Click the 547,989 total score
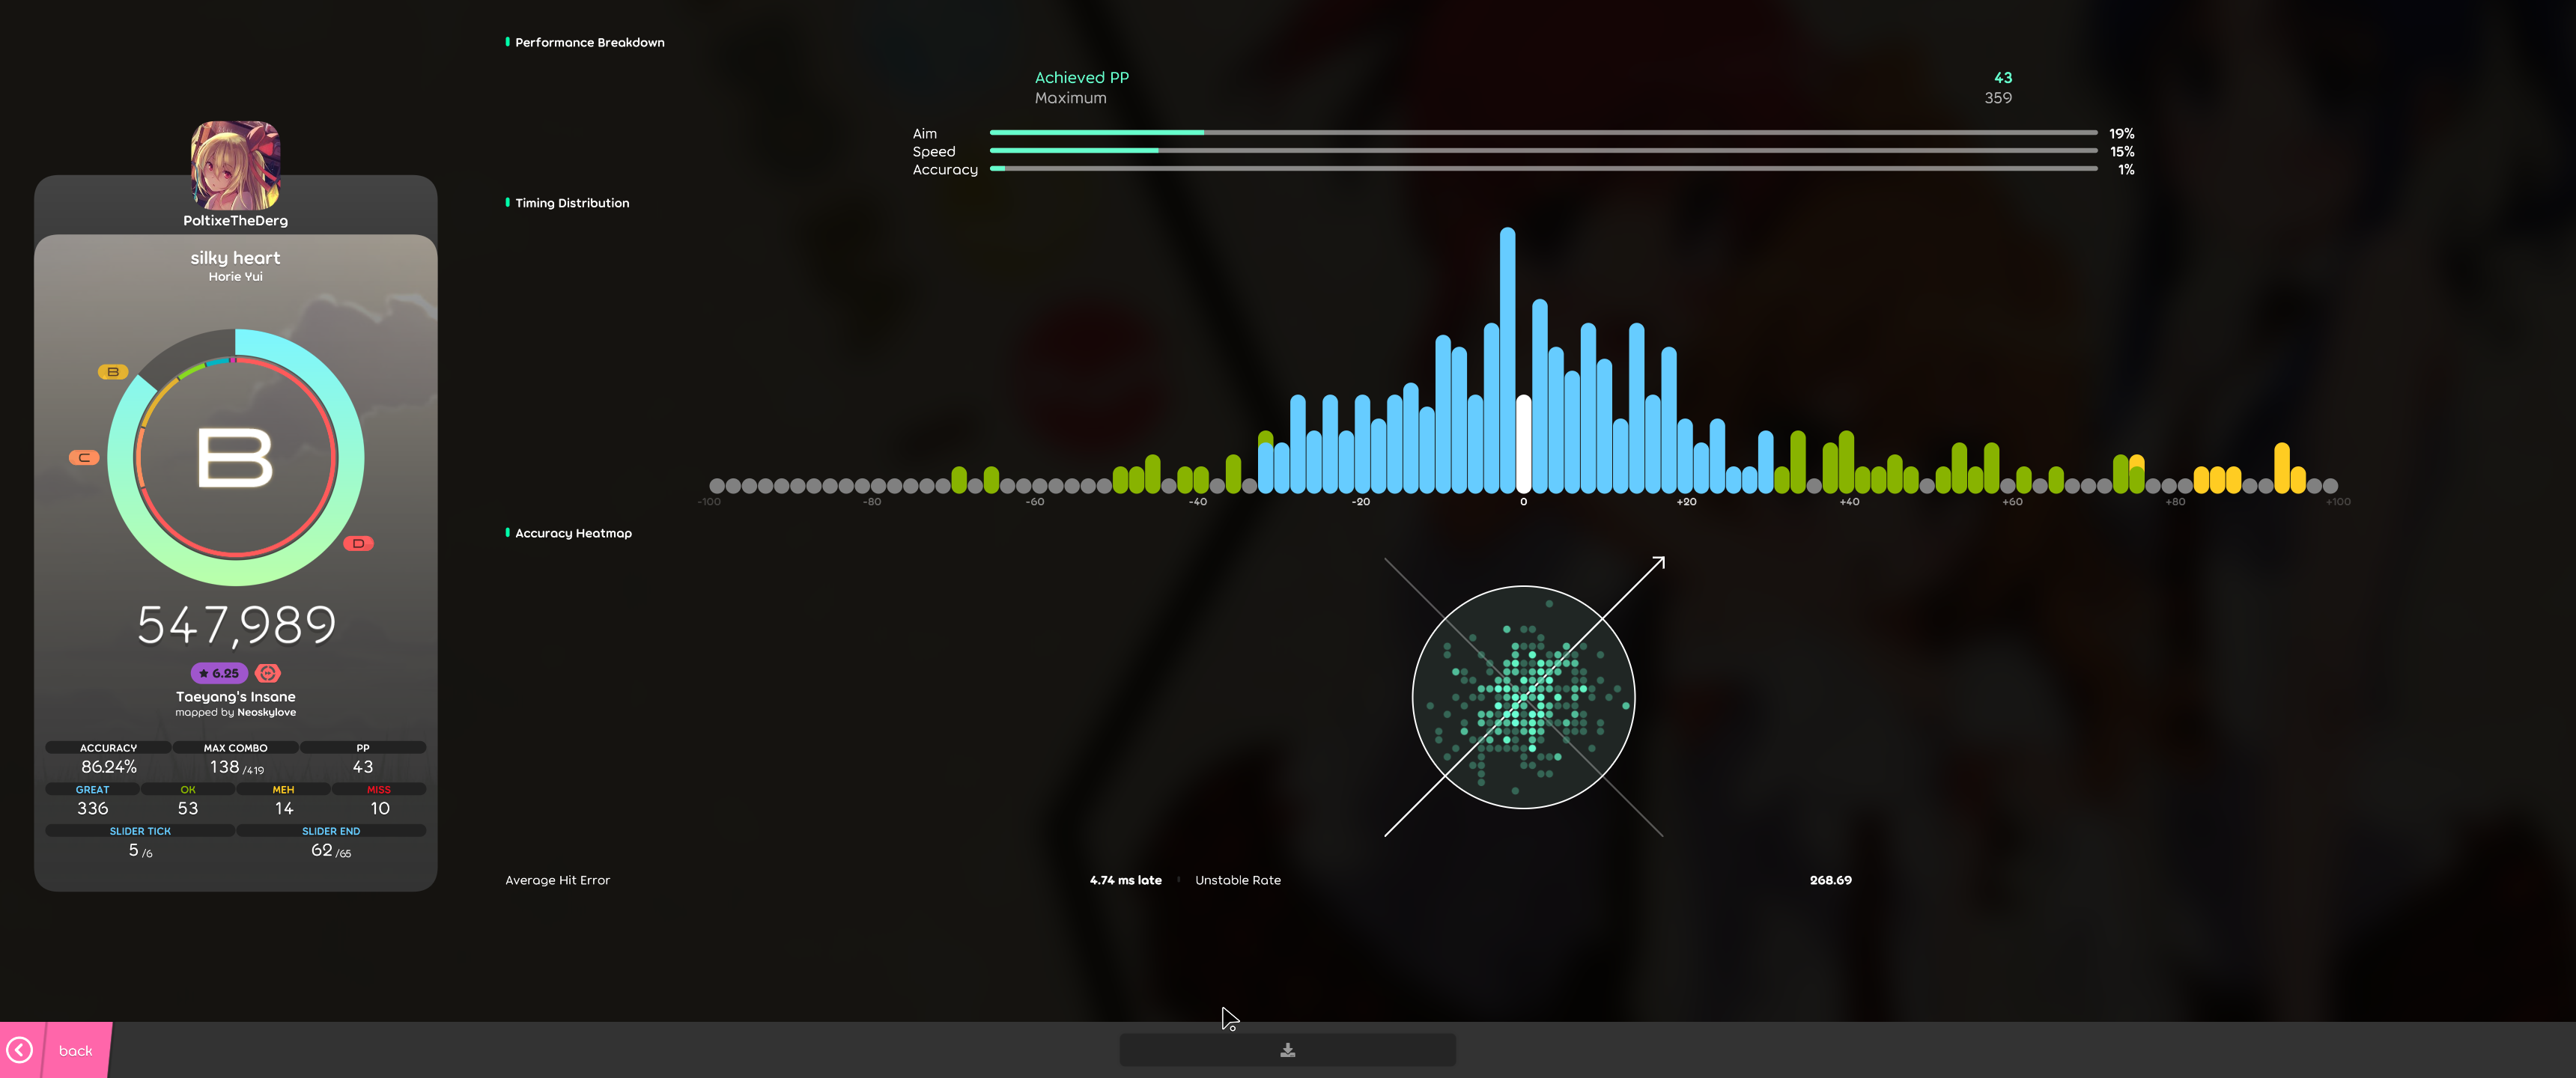Image resolution: width=2576 pixels, height=1078 pixels. point(236,625)
